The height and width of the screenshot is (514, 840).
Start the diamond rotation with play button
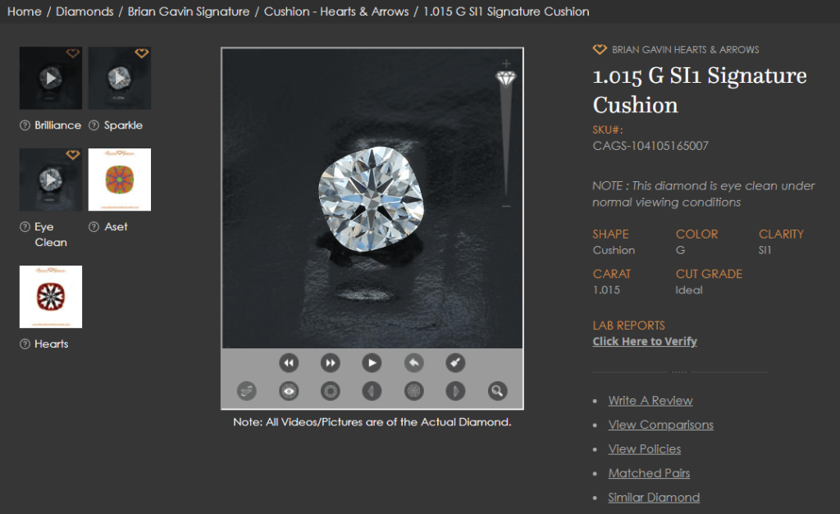tap(372, 363)
